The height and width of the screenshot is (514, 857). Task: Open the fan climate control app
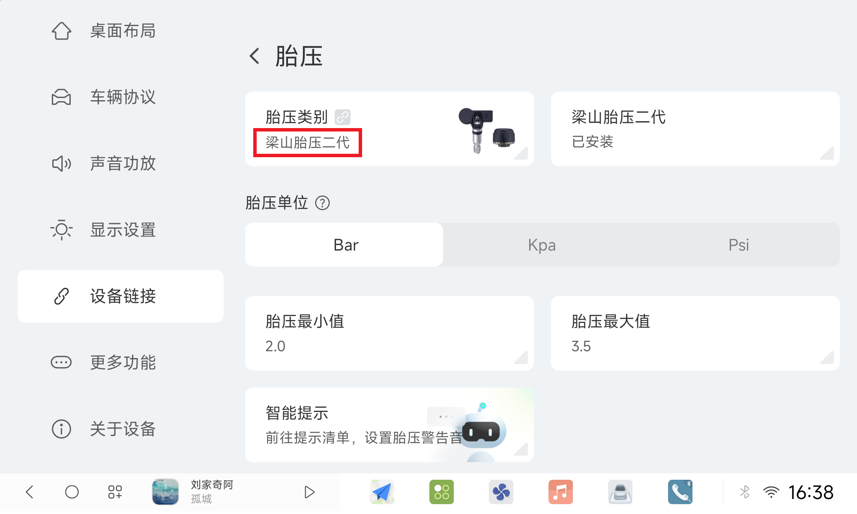(501, 492)
